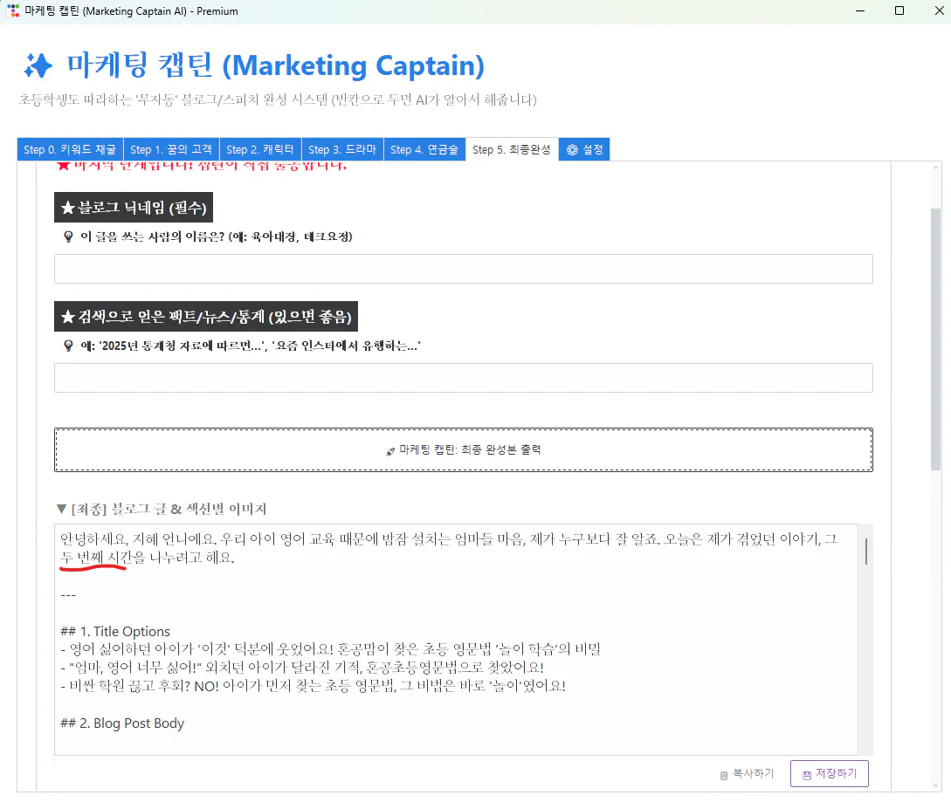
Task: Open the Step 3. 드라마 tab
Action: 341,149
